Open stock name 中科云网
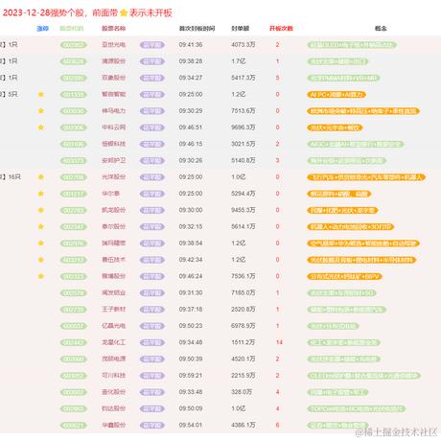Image resolution: width=441 pixels, height=441 pixels. (113, 128)
